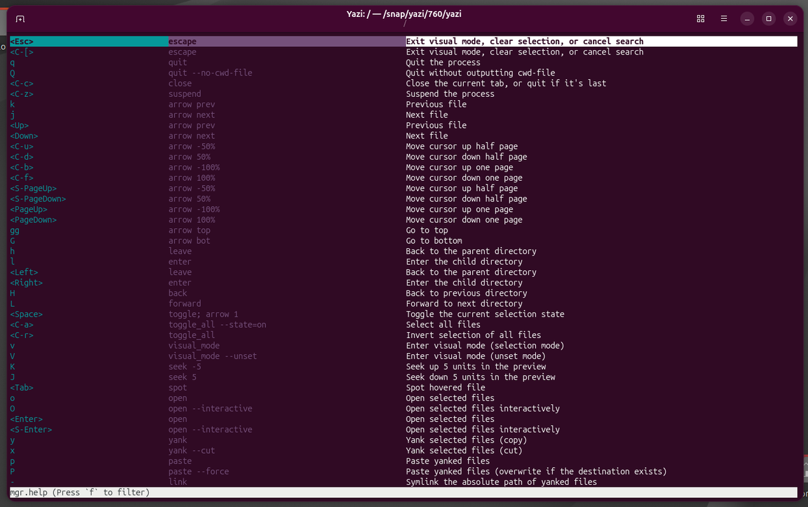Screen dimensions: 808x507
Task: Click 'Suspend the process' description
Action: (450, 94)
